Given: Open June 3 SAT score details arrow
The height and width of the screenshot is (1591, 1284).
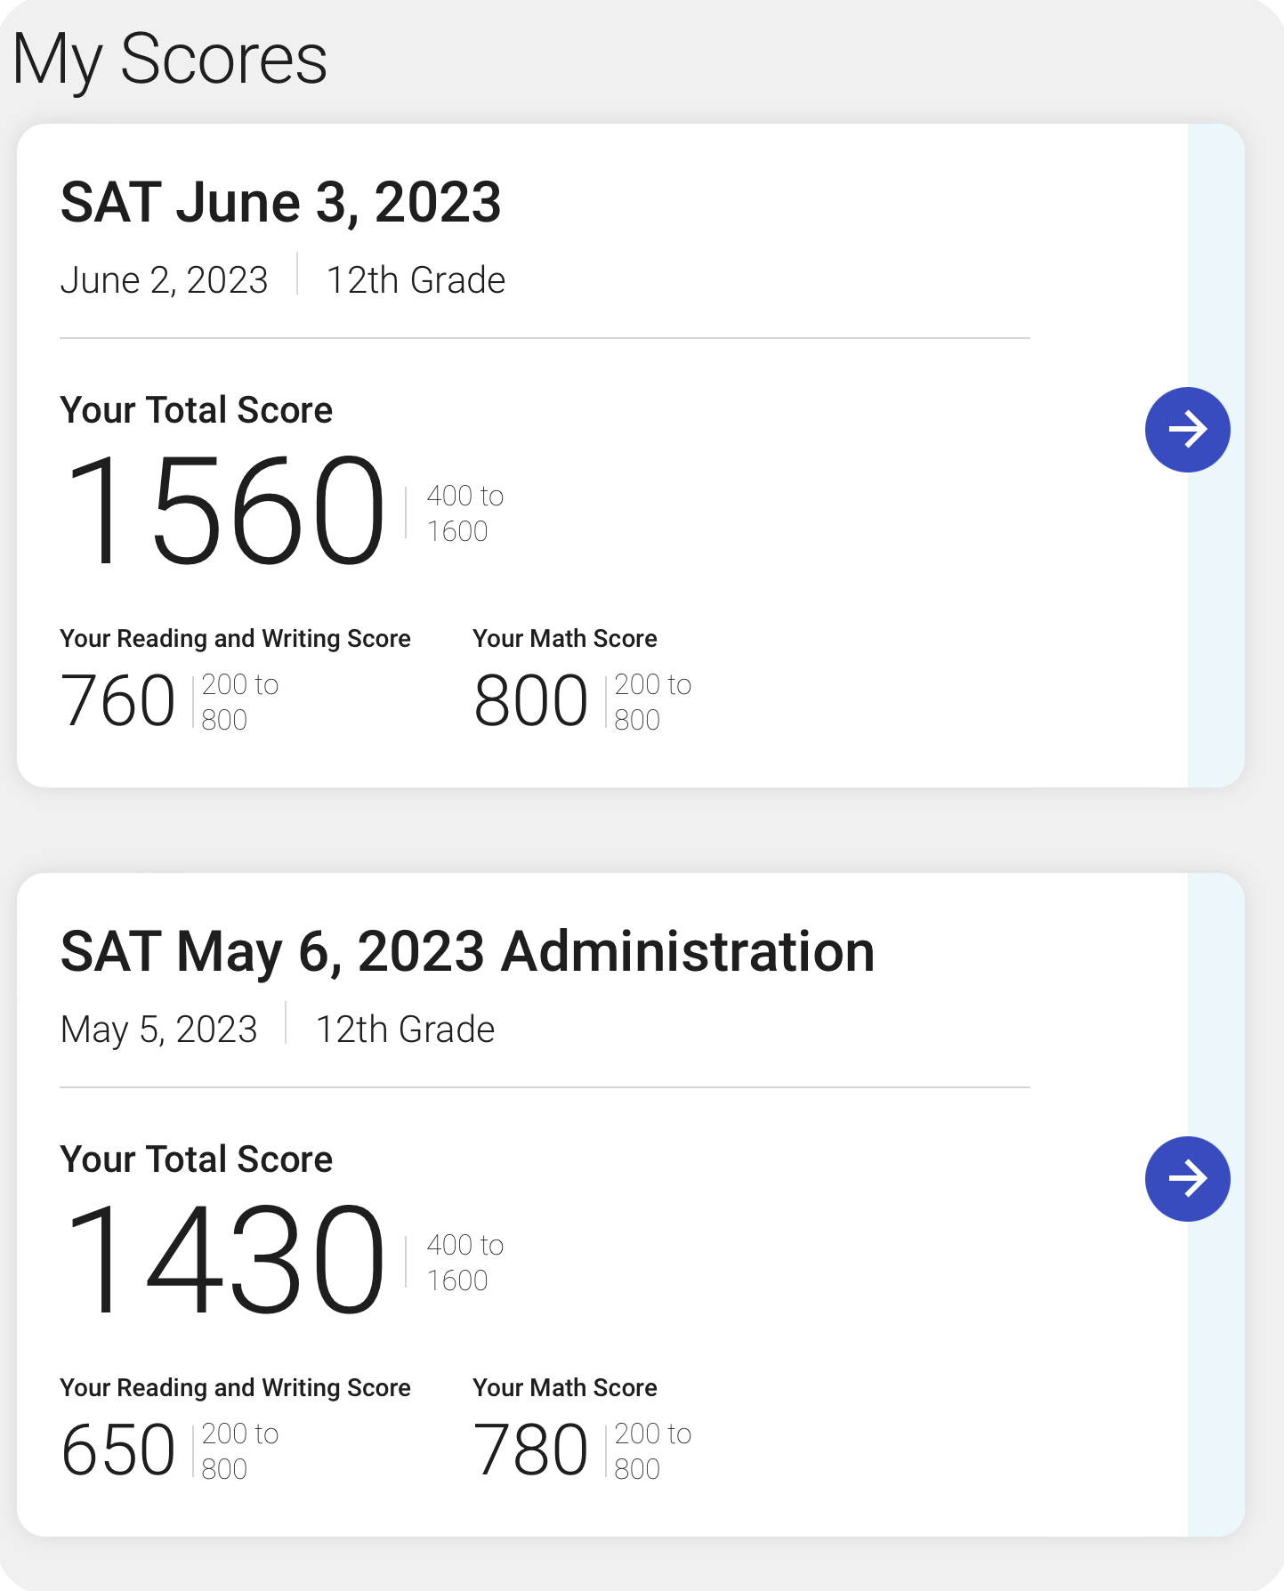Looking at the screenshot, I should click(1187, 430).
